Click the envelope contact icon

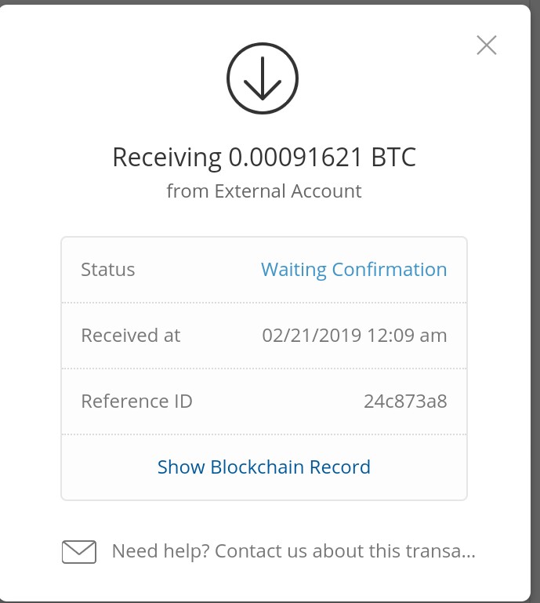78,552
